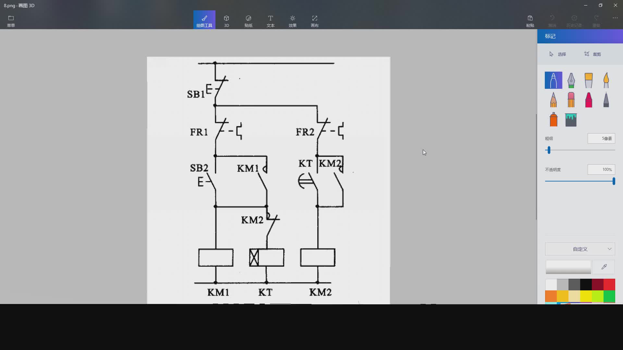The width and height of the screenshot is (623, 350).
Task: Select the fill bucket tool
Action: coord(571,120)
